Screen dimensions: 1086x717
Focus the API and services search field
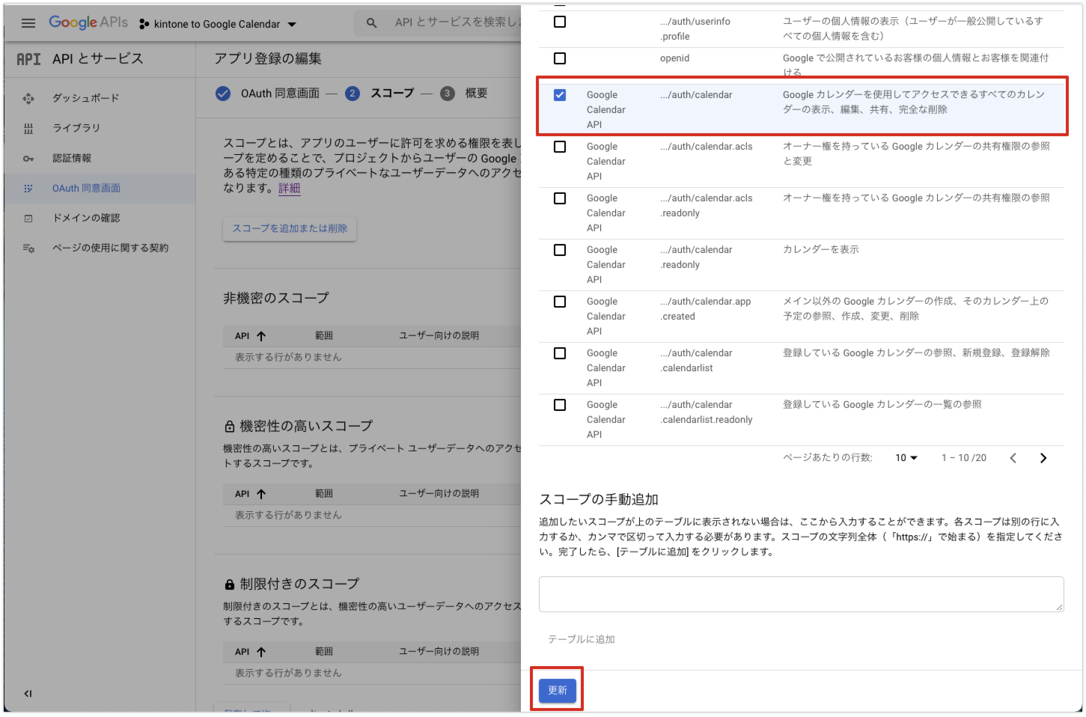(x=457, y=22)
